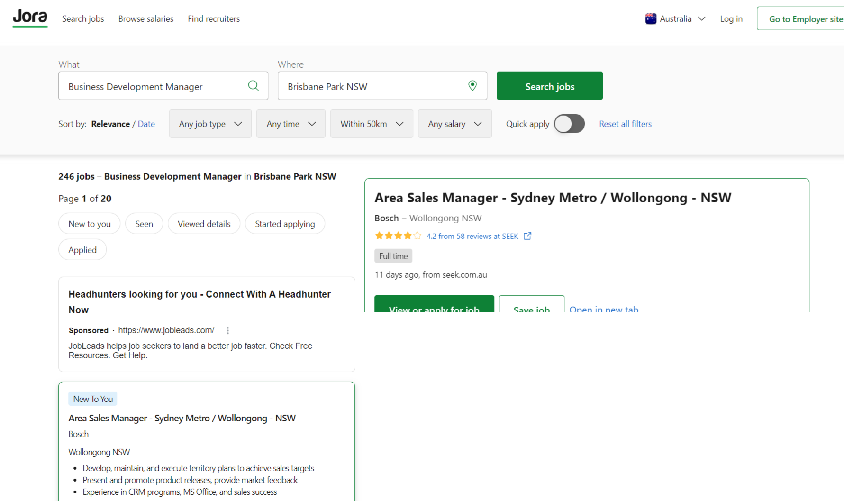The height and width of the screenshot is (501, 844).
Task: Open the Within 50km distance dropdown
Action: pos(372,124)
